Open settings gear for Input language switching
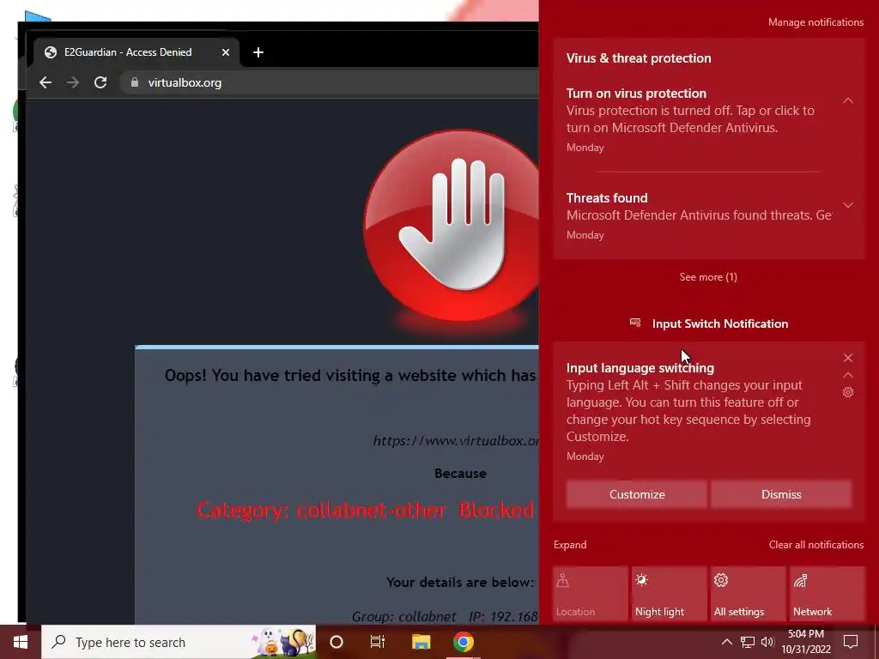Image resolution: width=879 pixels, height=659 pixels. (x=848, y=392)
